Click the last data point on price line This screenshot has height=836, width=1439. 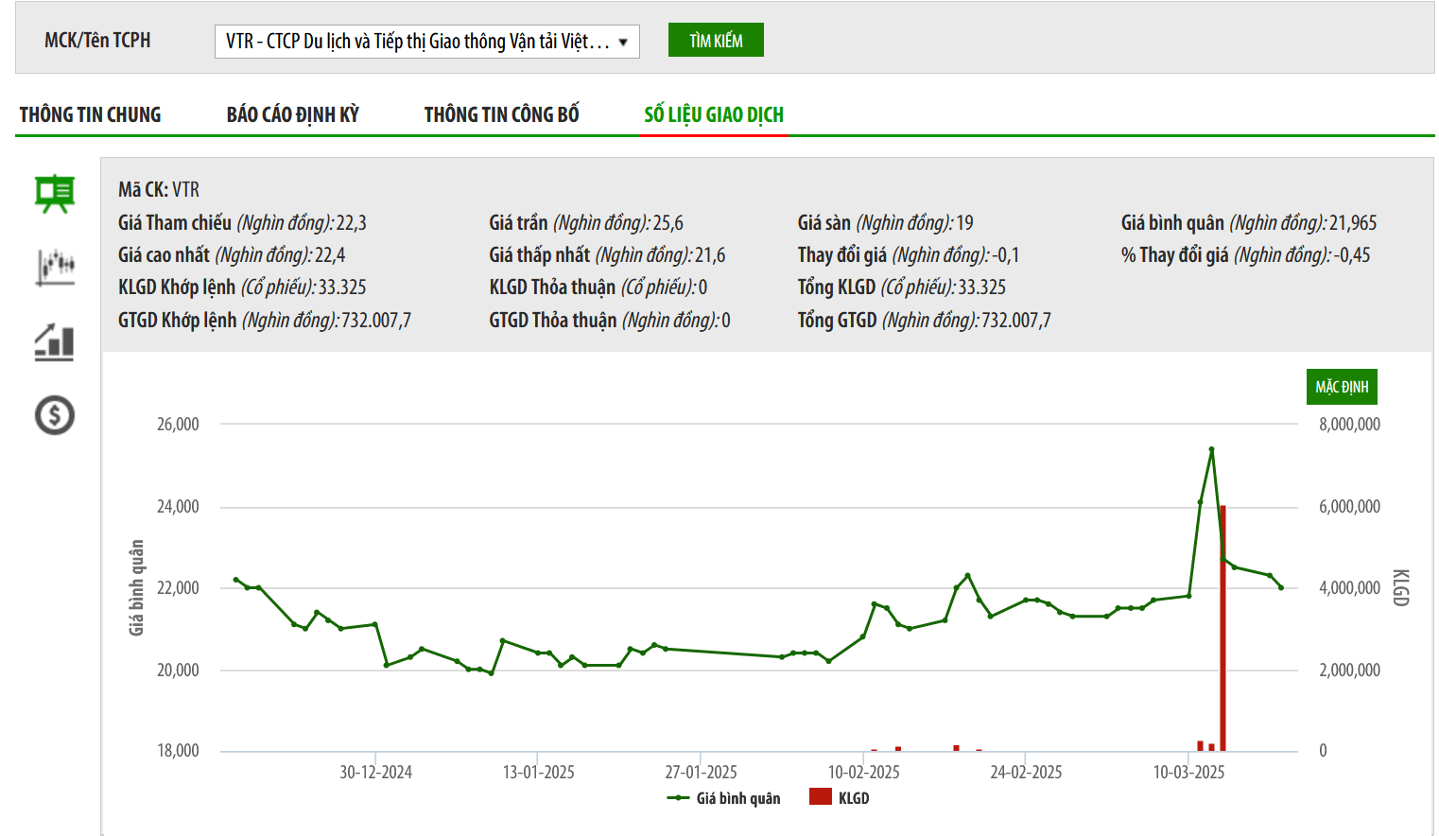[x=1281, y=587]
